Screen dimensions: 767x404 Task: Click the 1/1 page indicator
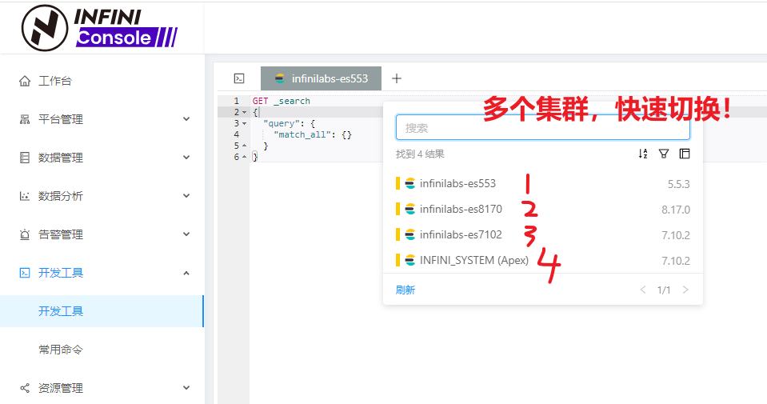point(664,290)
